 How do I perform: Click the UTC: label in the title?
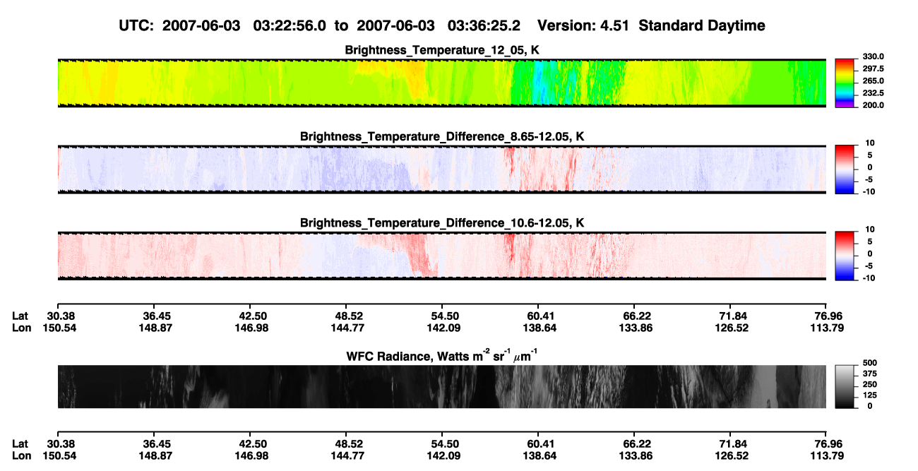pyautogui.click(x=136, y=25)
